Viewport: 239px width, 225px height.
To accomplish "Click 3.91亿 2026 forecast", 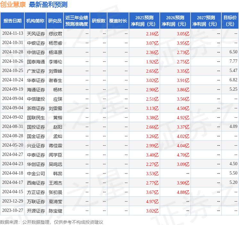I will [x=183, y=80].
